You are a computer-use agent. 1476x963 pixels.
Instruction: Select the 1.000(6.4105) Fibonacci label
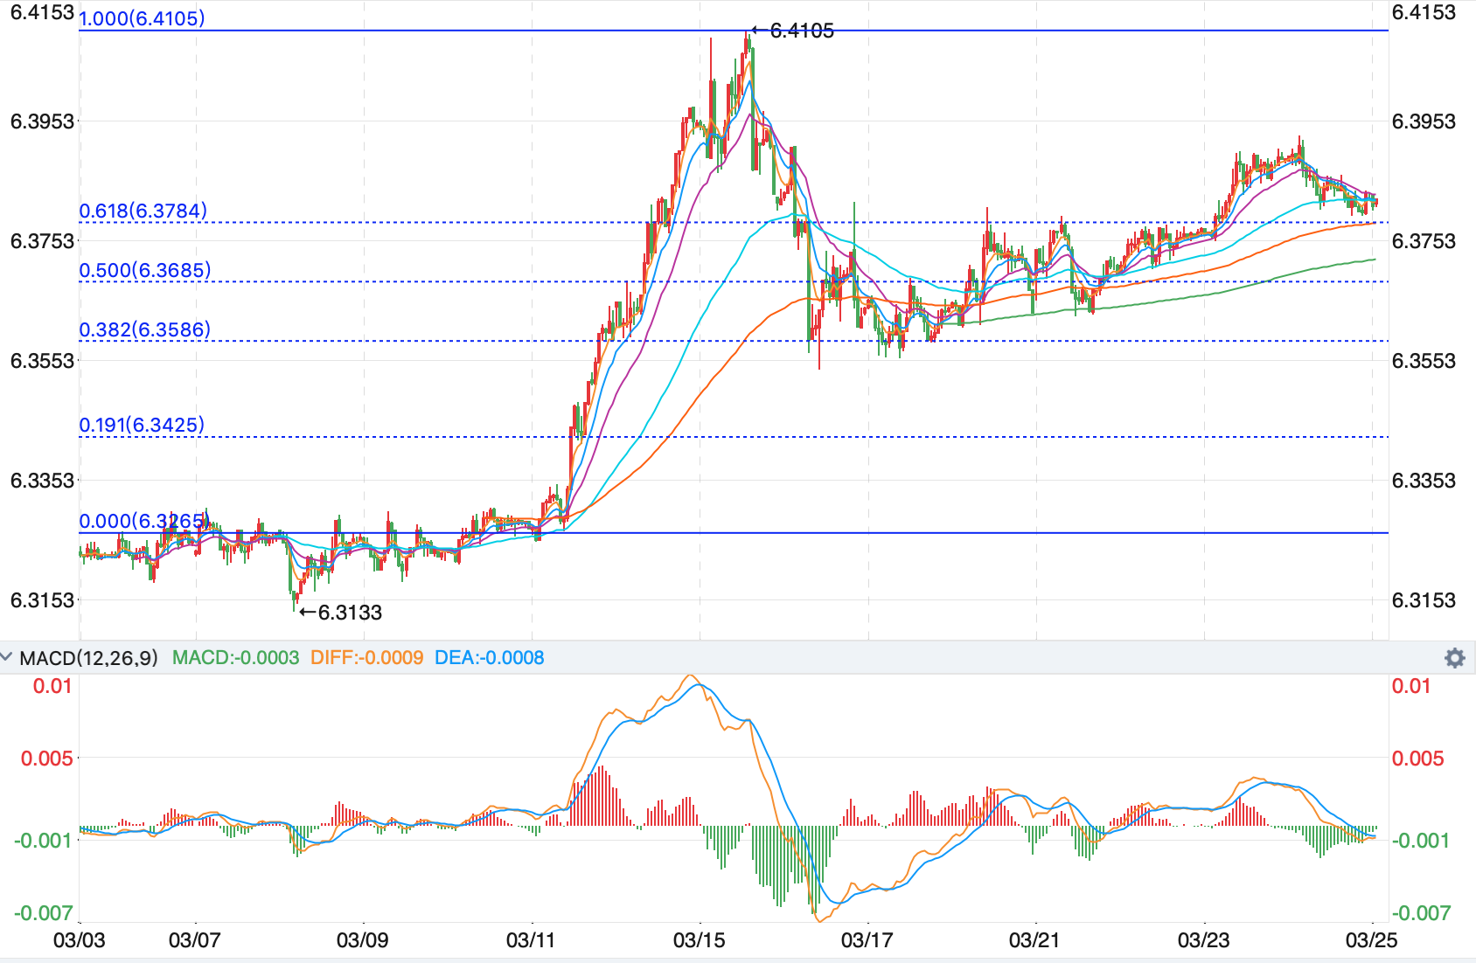pos(142,18)
